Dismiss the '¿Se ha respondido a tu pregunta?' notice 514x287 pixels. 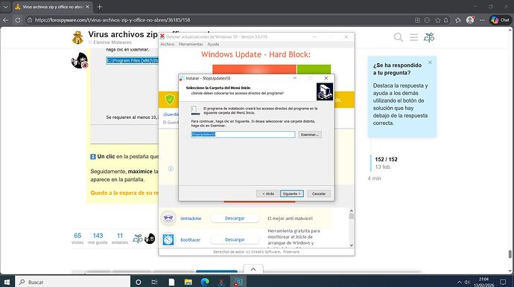point(430,62)
